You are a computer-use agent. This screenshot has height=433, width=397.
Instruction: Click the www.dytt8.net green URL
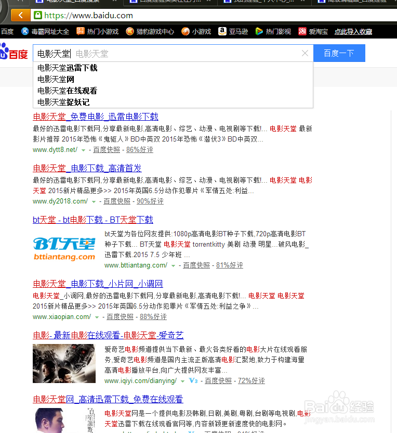click(55, 150)
